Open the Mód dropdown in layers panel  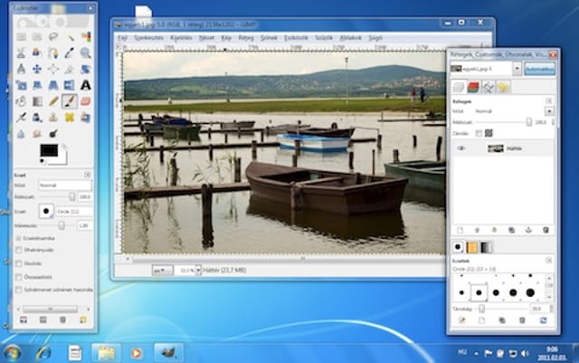coord(549,111)
